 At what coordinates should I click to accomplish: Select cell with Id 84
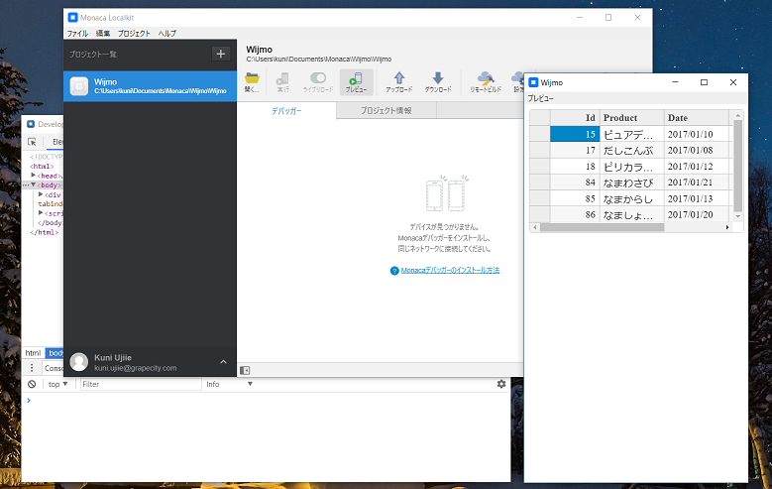click(x=575, y=183)
